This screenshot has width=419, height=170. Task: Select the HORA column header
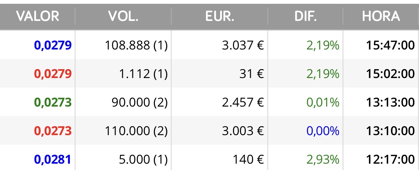pyautogui.click(x=381, y=16)
